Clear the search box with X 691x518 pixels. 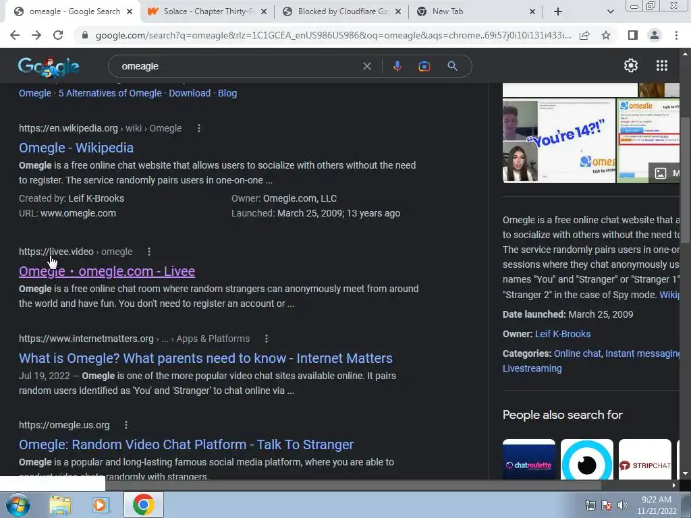[366, 66]
